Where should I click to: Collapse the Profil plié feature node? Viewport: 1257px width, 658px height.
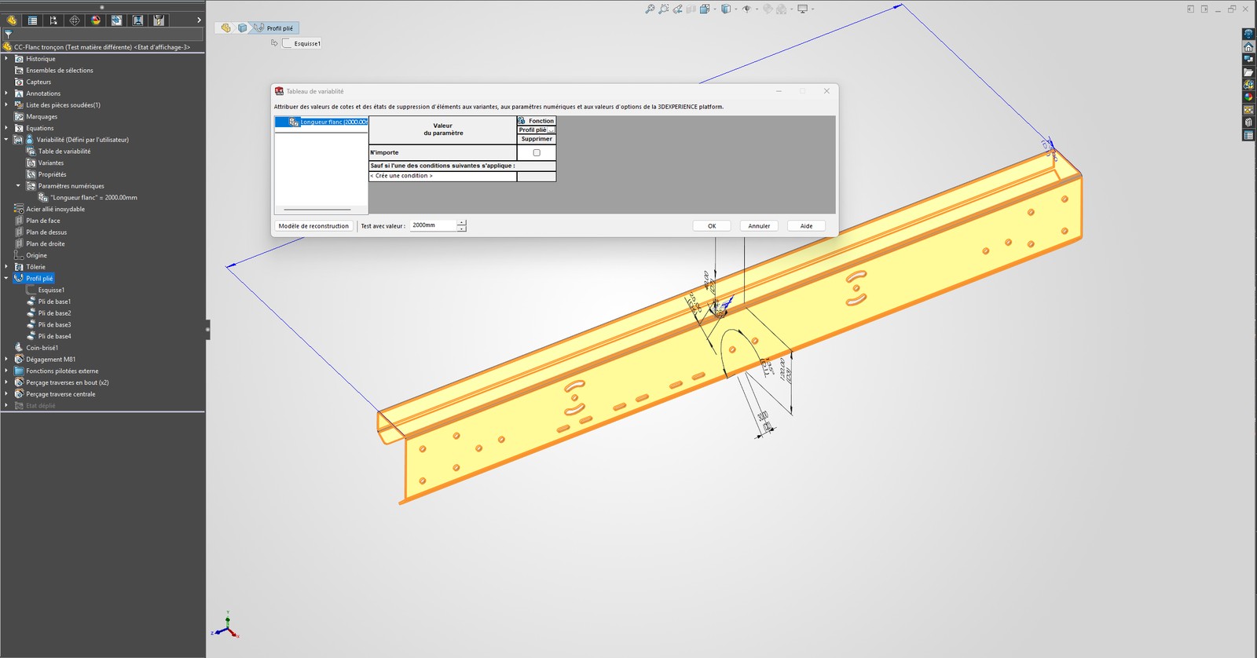click(x=6, y=278)
